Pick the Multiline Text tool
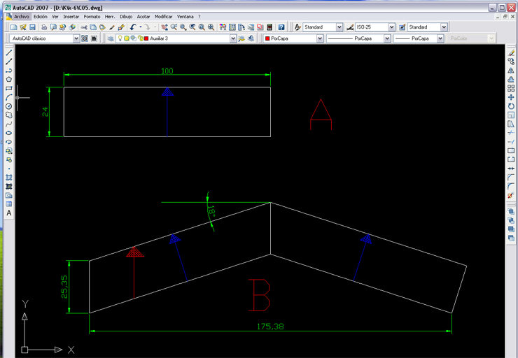Viewport: 518px width, 358px height. [x=9, y=213]
